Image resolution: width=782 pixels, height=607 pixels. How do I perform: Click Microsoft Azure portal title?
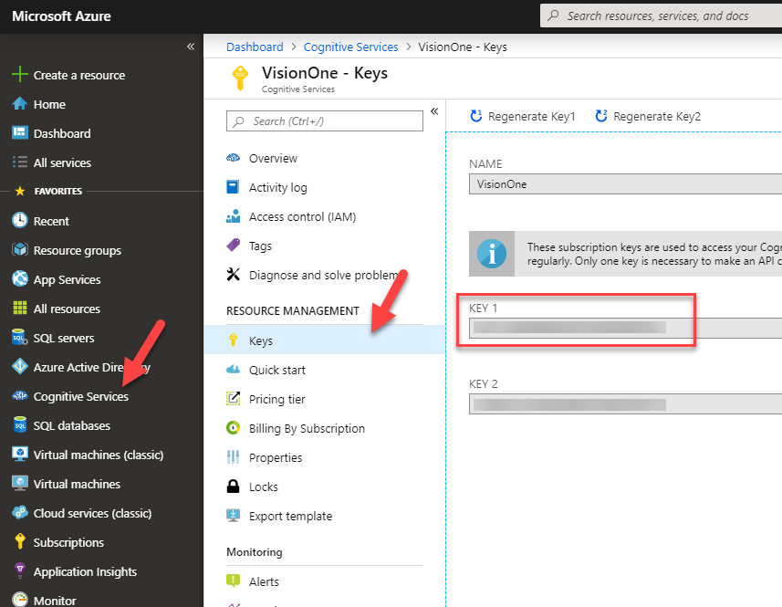pos(61,16)
